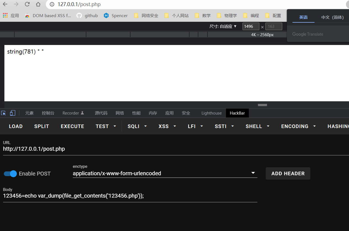Open the 网络安全 bookmark folder

(x=146, y=15)
